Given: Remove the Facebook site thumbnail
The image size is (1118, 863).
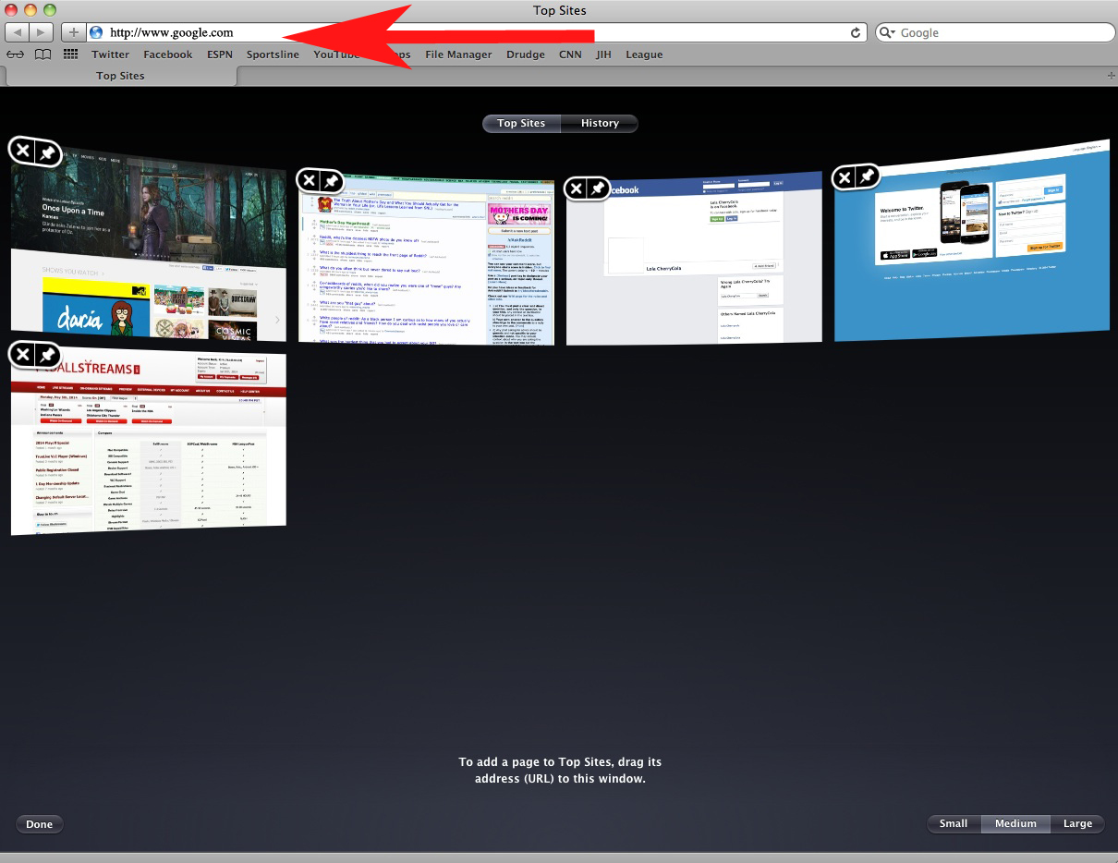Looking at the screenshot, I should click(576, 188).
